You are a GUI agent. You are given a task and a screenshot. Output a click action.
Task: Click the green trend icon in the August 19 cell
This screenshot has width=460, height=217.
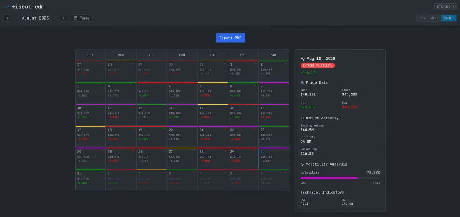[164, 129]
